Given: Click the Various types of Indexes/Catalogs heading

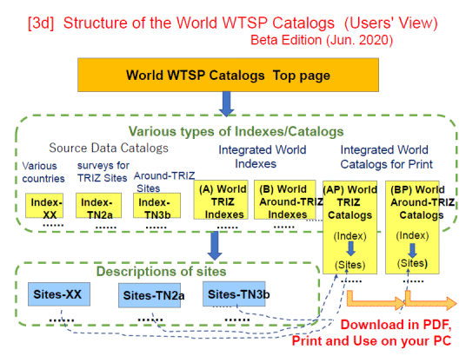Looking at the screenshot, I should click(x=236, y=131).
